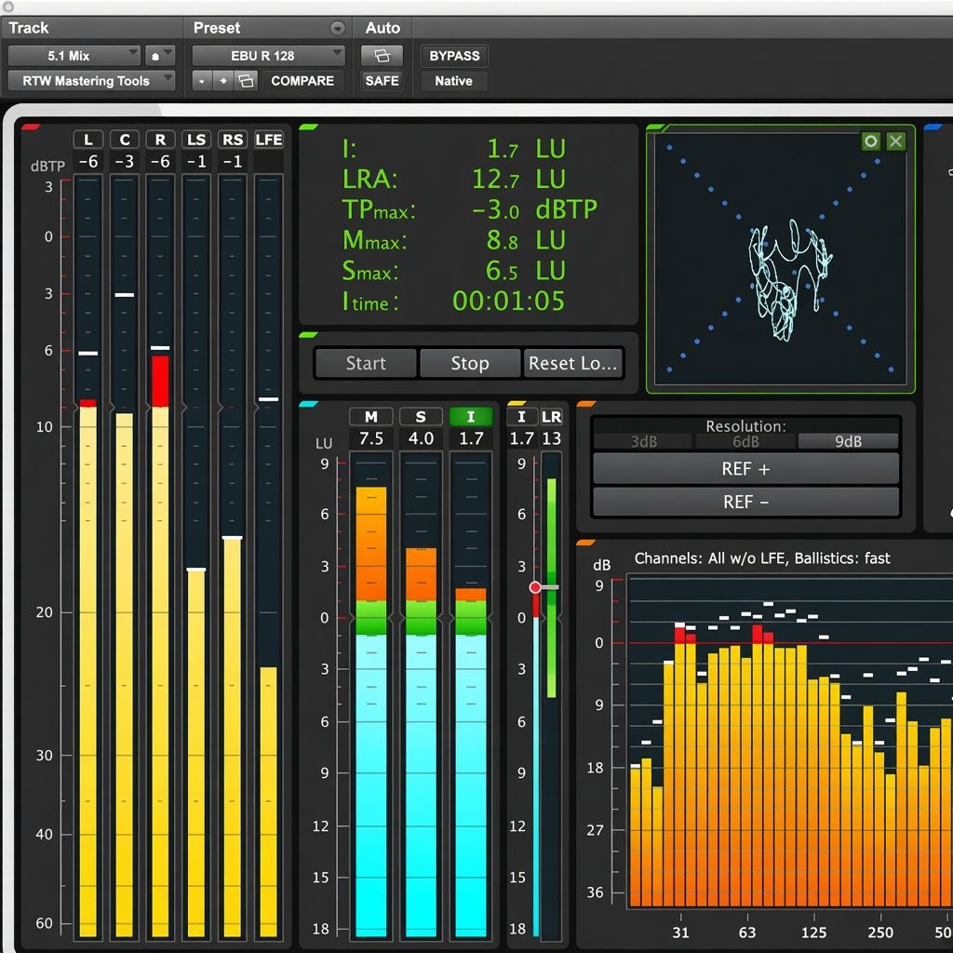Click the spectrum analyzer bar graph

(x=790, y=743)
